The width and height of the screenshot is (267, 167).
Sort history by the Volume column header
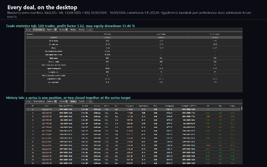pos(106,106)
